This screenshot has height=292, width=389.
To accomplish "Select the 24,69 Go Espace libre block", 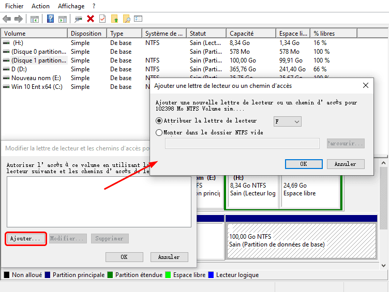I will 310,191.
